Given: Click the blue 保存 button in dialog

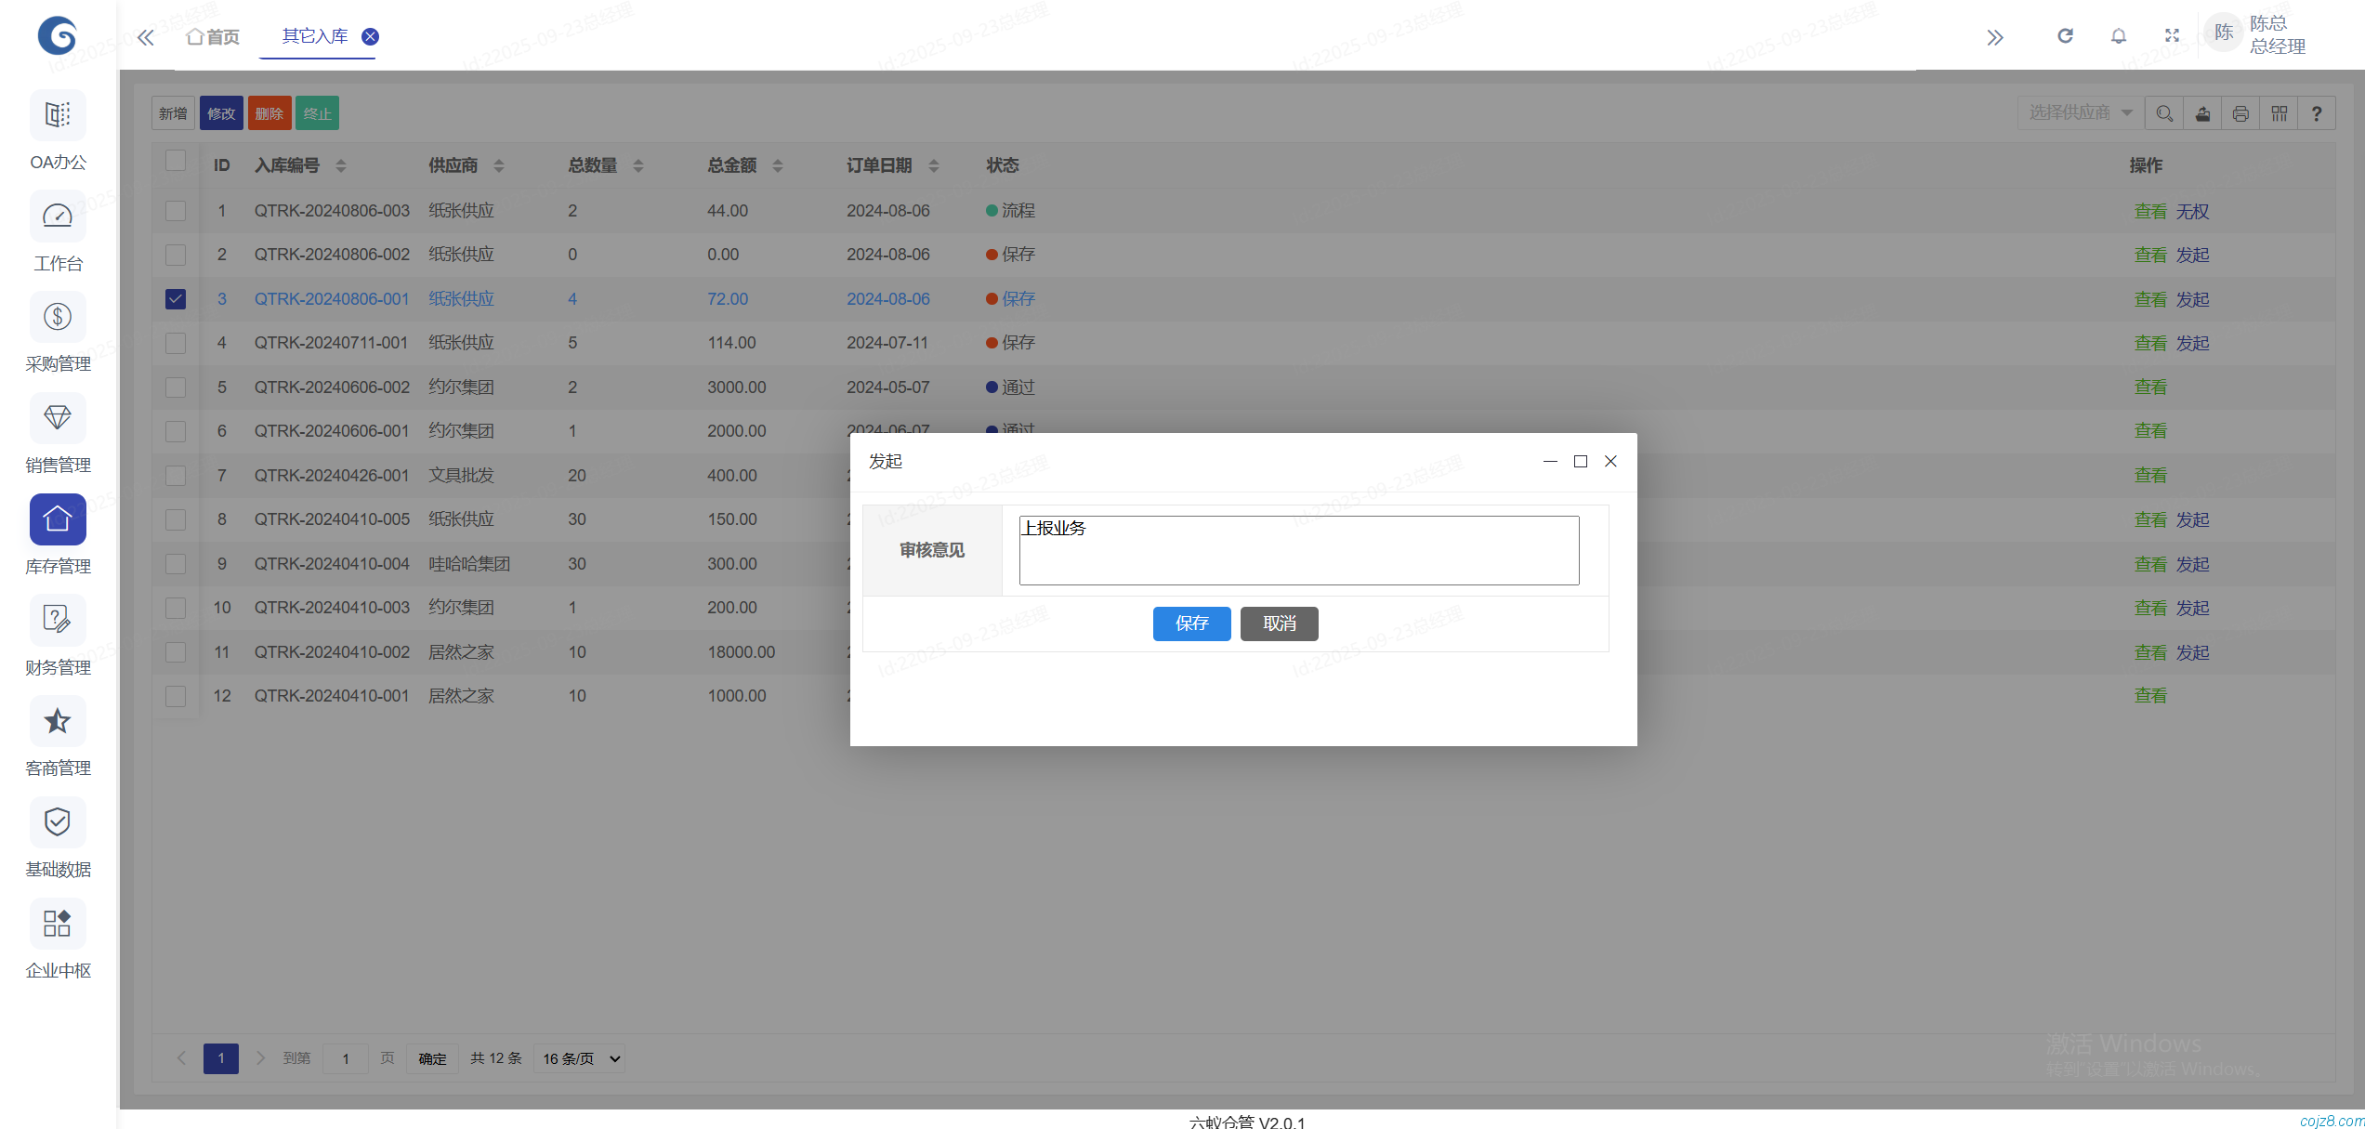Looking at the screenshot, I should coord(1191,624).
